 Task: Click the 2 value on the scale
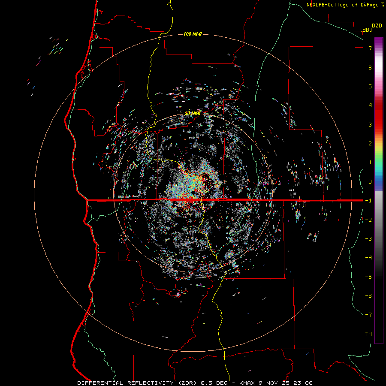[370, 144]
